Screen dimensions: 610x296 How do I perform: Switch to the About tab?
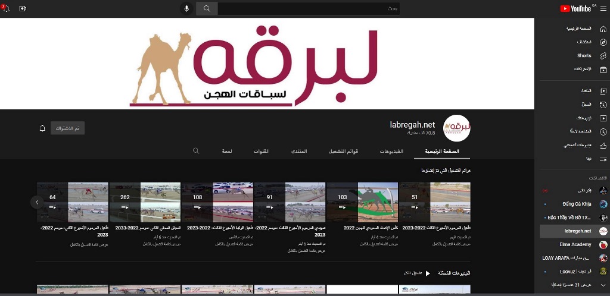coord(227,151)
